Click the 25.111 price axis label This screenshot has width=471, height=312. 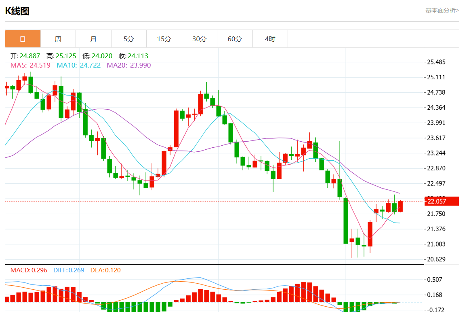(x=436, y=77)
